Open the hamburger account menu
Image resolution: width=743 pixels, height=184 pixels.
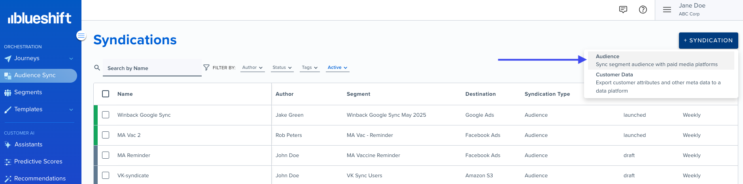pos(667,9)
